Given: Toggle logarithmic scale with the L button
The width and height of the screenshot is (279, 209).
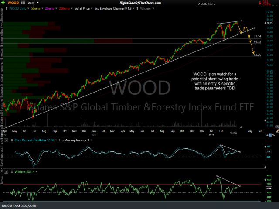Looking at the screenshot, I should 270,135.
